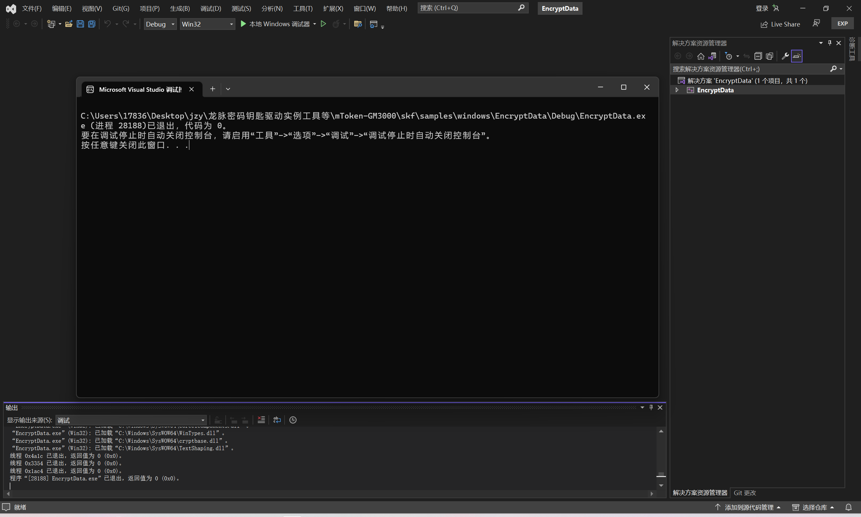Image resolution: width=861 pixels, height=517 pixels.
Task: Click 添加到源代码管理 in status bar
Action: coord(749,507)
